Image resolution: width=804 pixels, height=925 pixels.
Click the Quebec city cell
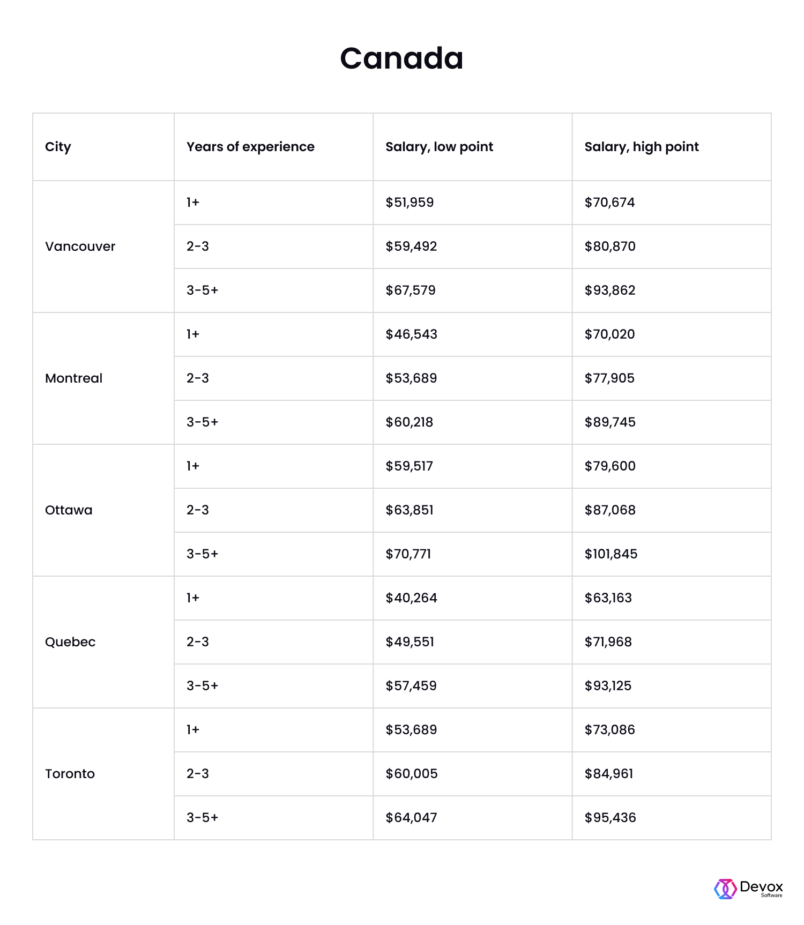(70, 642)
